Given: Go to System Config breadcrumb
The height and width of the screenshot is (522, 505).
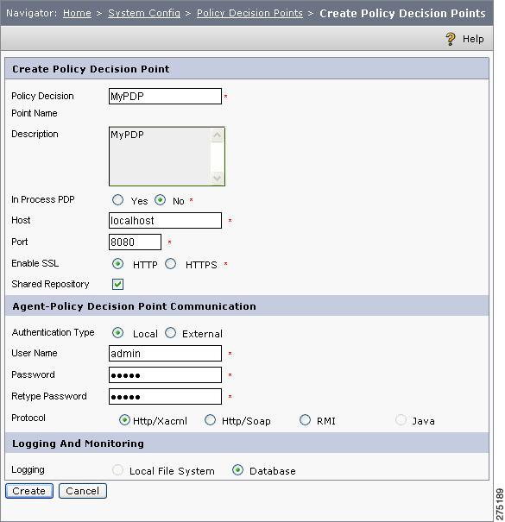Looking at the screenshot, I should (144, 13).
